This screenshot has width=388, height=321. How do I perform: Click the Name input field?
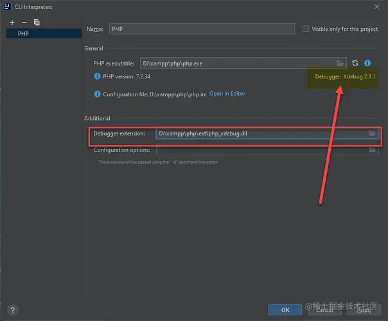click(202, 29)
